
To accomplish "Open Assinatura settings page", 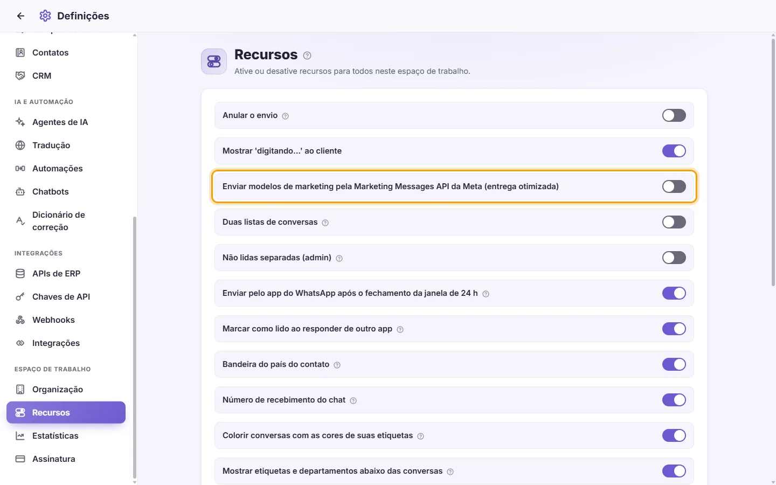I will (66, 459).
